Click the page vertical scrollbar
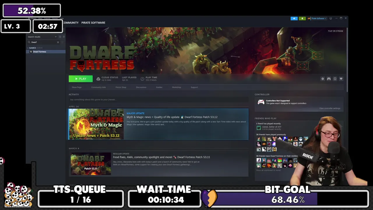The image size is (373, 210). (347, 60)
